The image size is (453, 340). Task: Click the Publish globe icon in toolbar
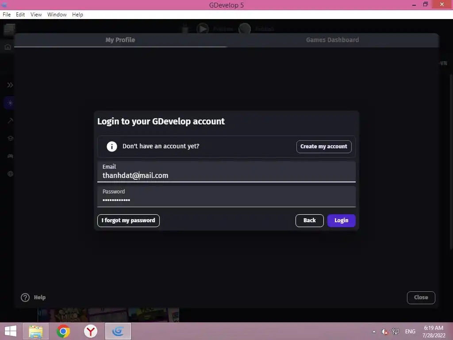pyautogui.click(x=245, y=29)
